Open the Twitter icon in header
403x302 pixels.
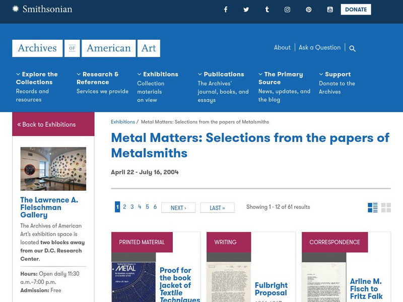[x=246, y=10]
